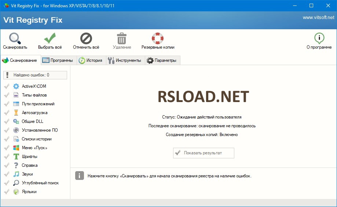Viewport: 337px width, 207px height.
Task: Toggle the Установленное ПО checkmark
Action: point(7,130)
